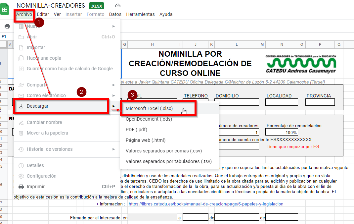The width and height of the screenshot is (354, 224).
Task: Click the printer icon in the toolbar
Action: [7, 26]
